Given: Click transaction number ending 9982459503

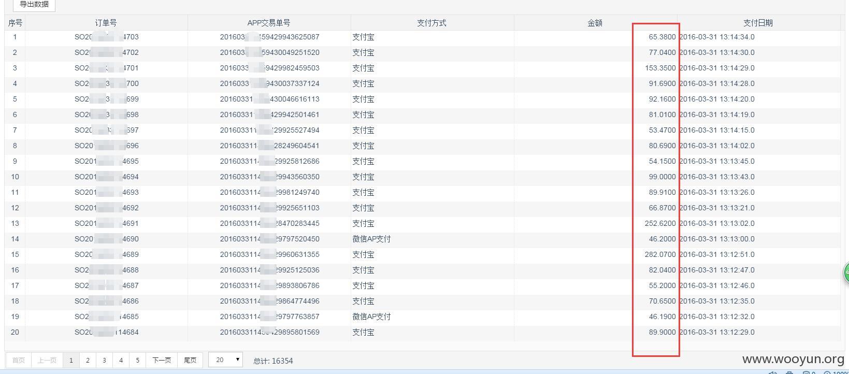Looking at the screenshot, I should [269, 68].
